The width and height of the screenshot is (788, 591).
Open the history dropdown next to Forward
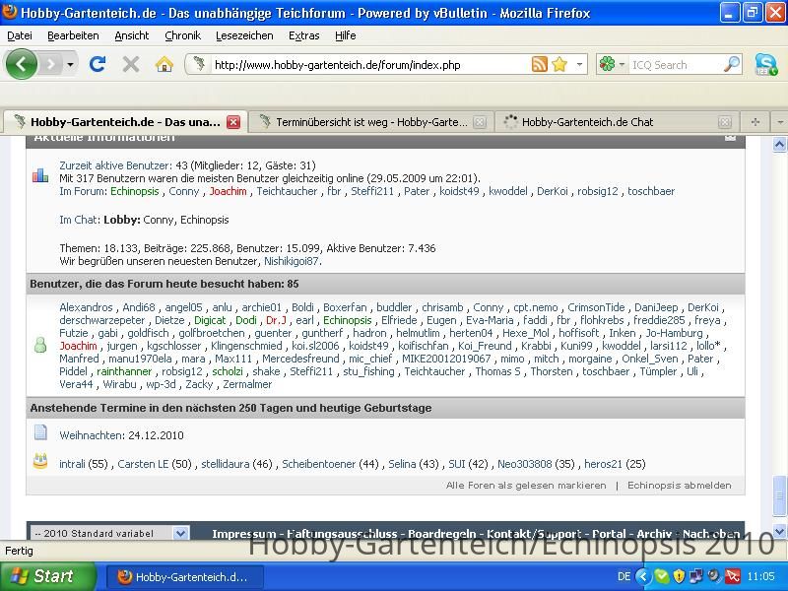70,64
